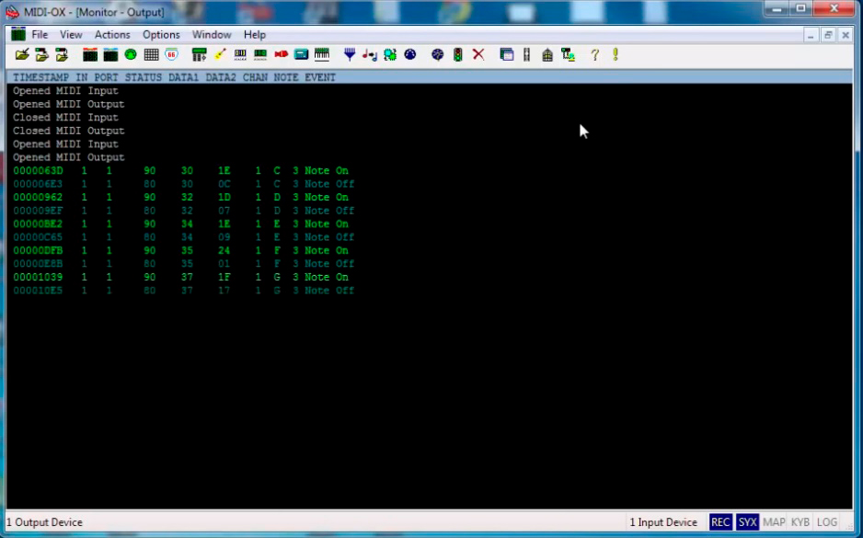Toggle the REC status indicator
The width and height of the screenshot is (863, 538).
tap(720, 522)
